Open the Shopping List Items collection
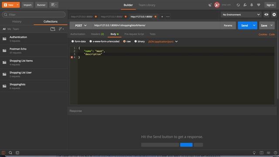 click(x=34, y=62)
